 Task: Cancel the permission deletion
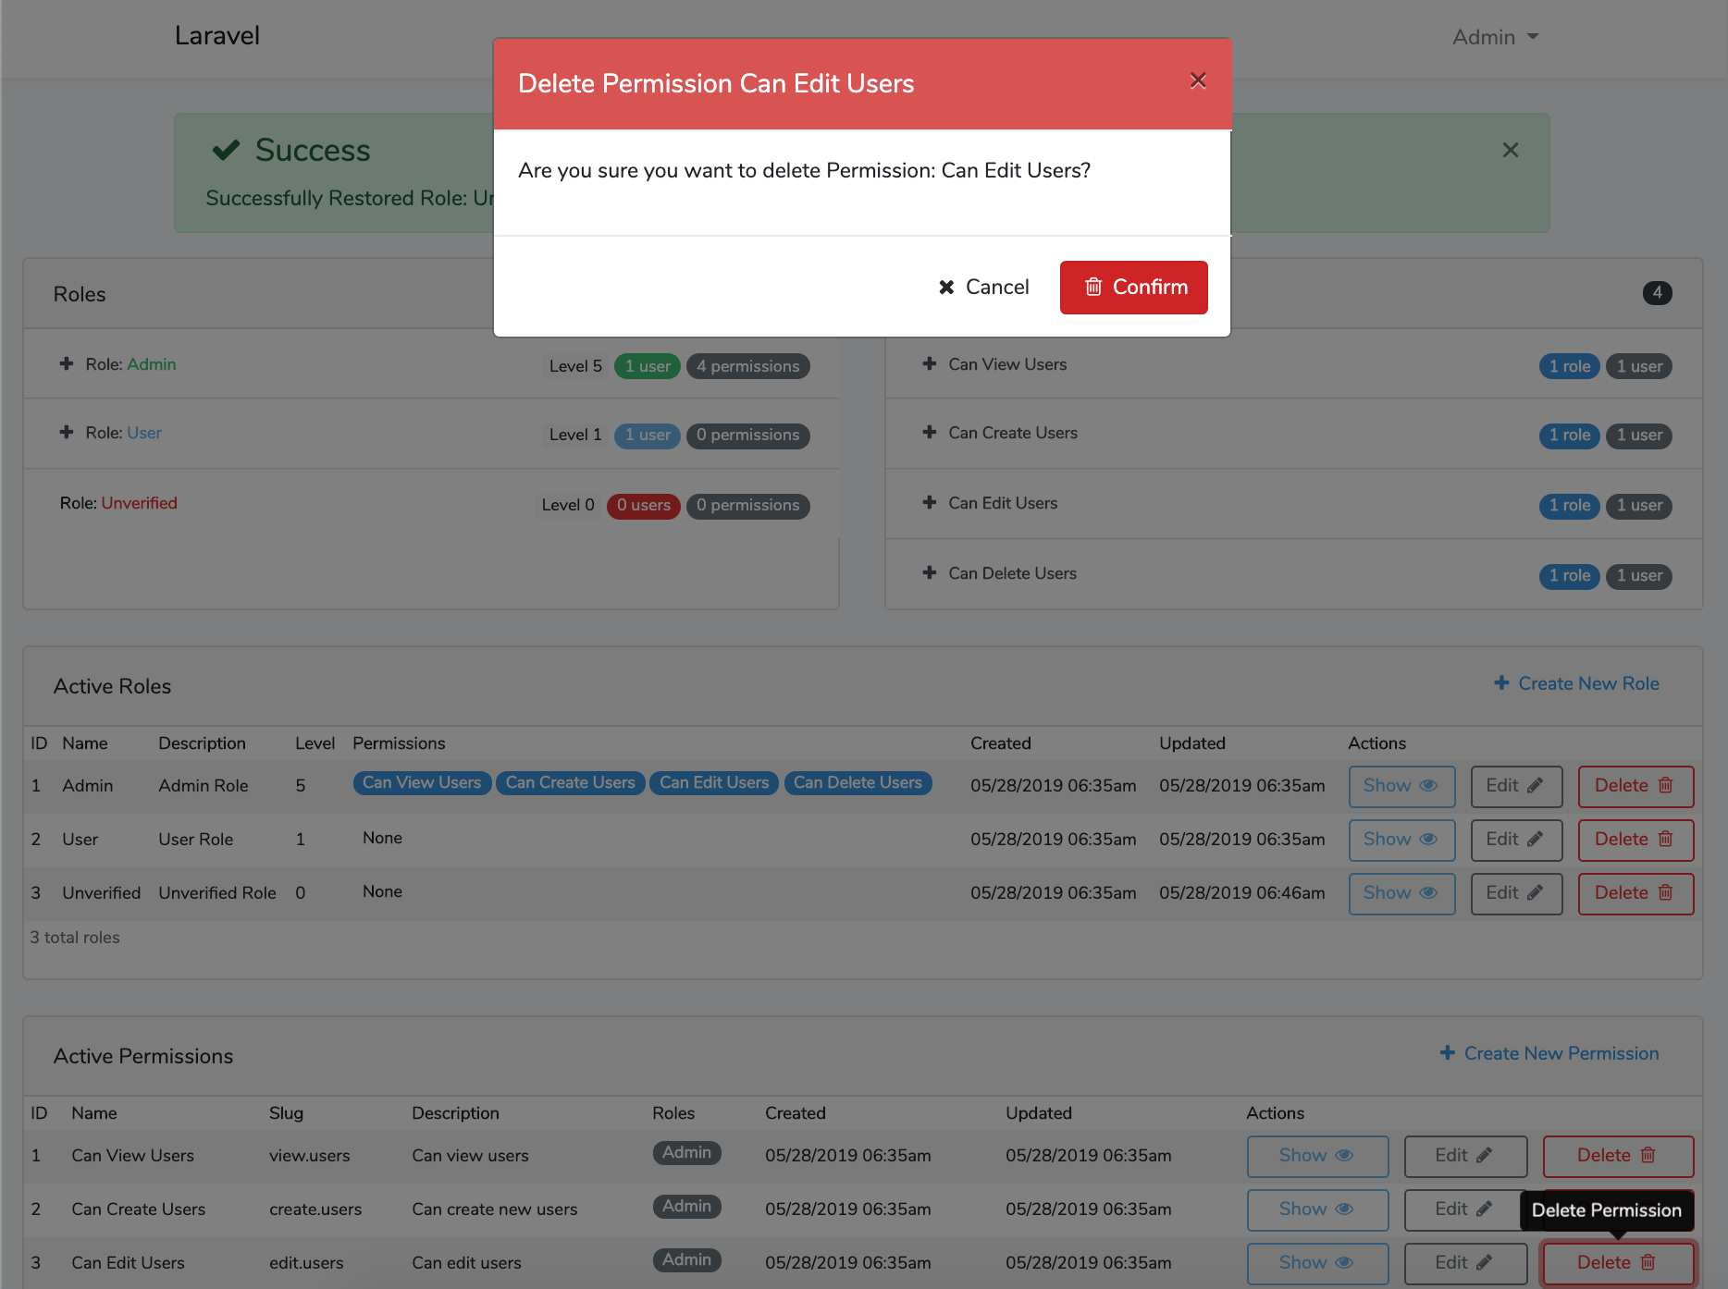pos(983,288)
